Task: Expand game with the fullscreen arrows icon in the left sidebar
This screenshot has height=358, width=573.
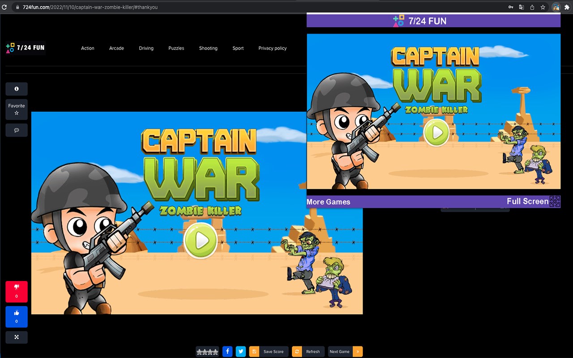Action: coord(17,337)
